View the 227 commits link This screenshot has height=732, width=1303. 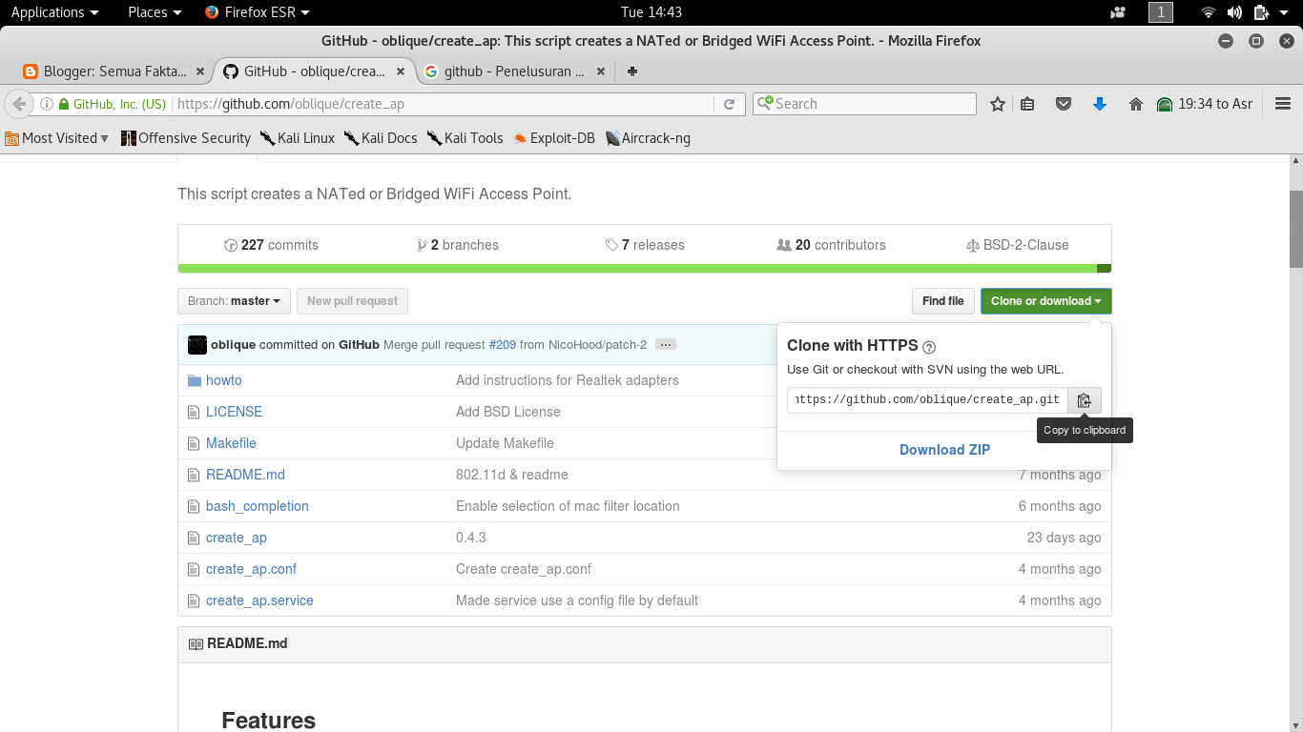click(271, 245)
